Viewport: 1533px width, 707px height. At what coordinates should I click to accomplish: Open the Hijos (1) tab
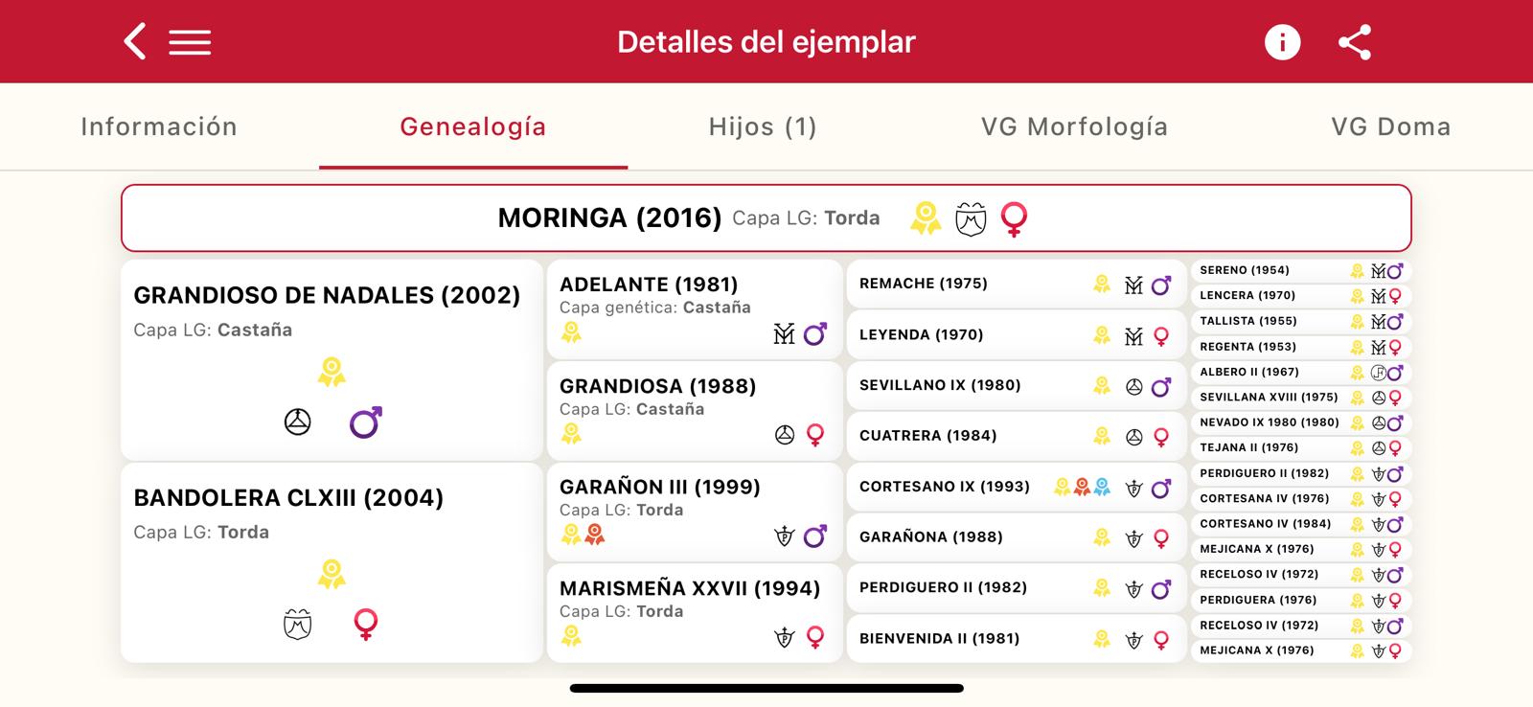coord(763,126)
